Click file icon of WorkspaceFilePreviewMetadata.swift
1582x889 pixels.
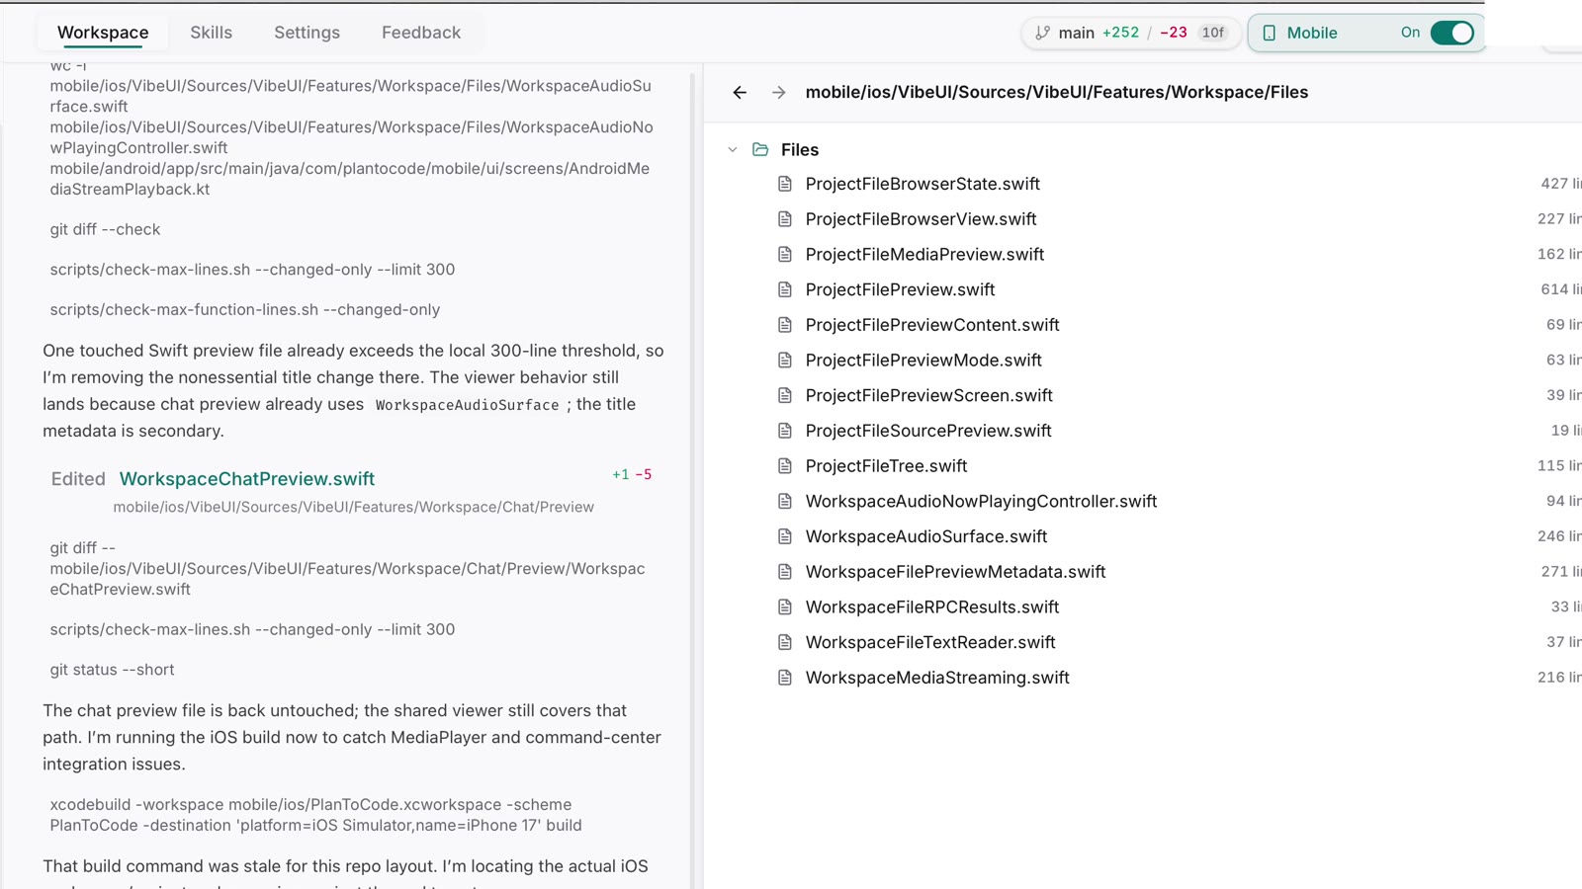[x=785, y=572]
